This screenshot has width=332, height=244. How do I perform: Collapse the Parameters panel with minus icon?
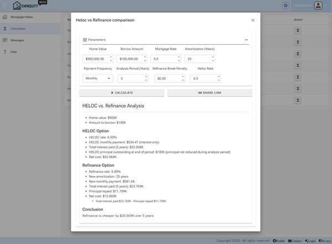[x=246, y=40]
